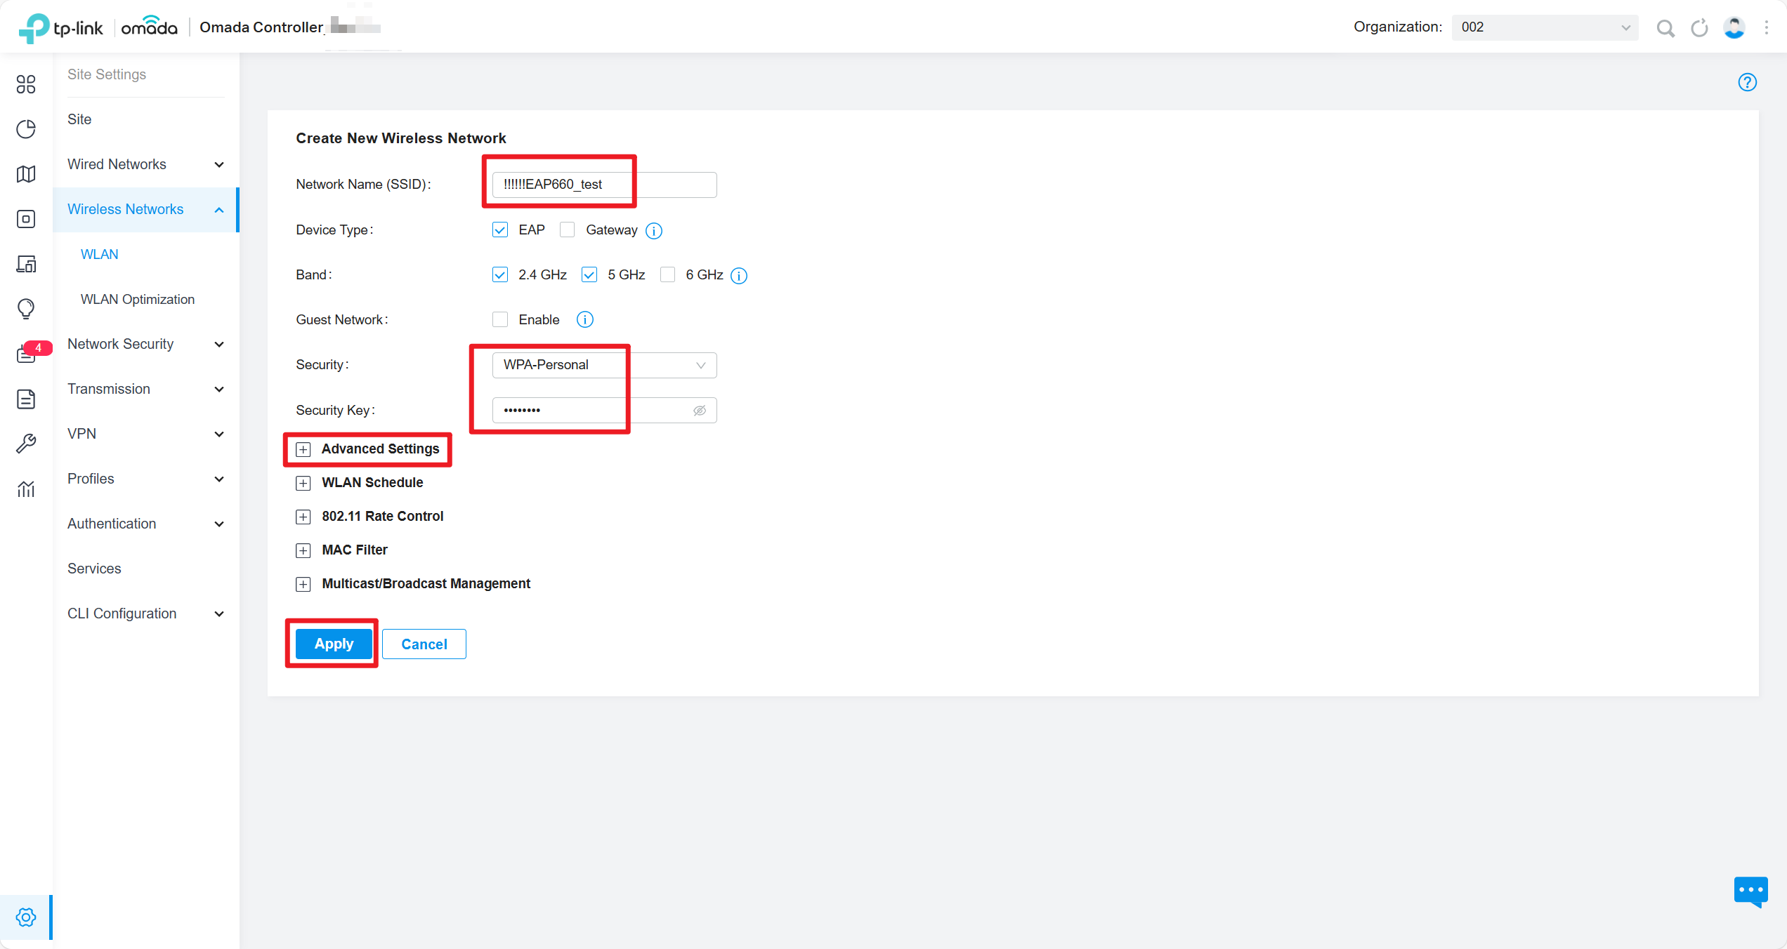Open the Dashboard grid icon in sidebar

pos(26,84)
